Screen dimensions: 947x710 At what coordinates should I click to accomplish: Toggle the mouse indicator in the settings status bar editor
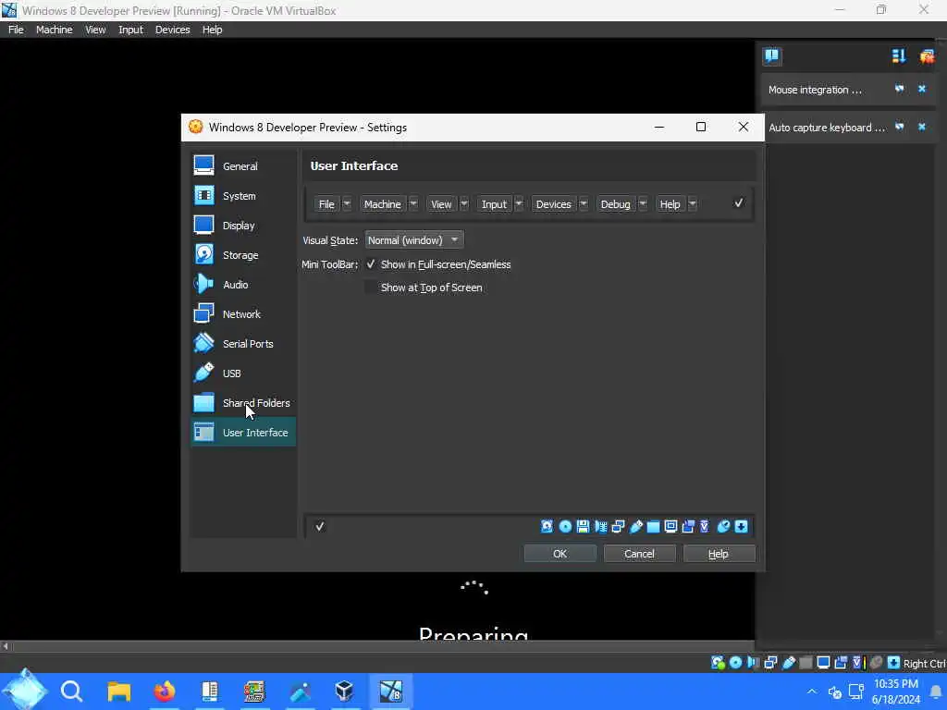723,526
